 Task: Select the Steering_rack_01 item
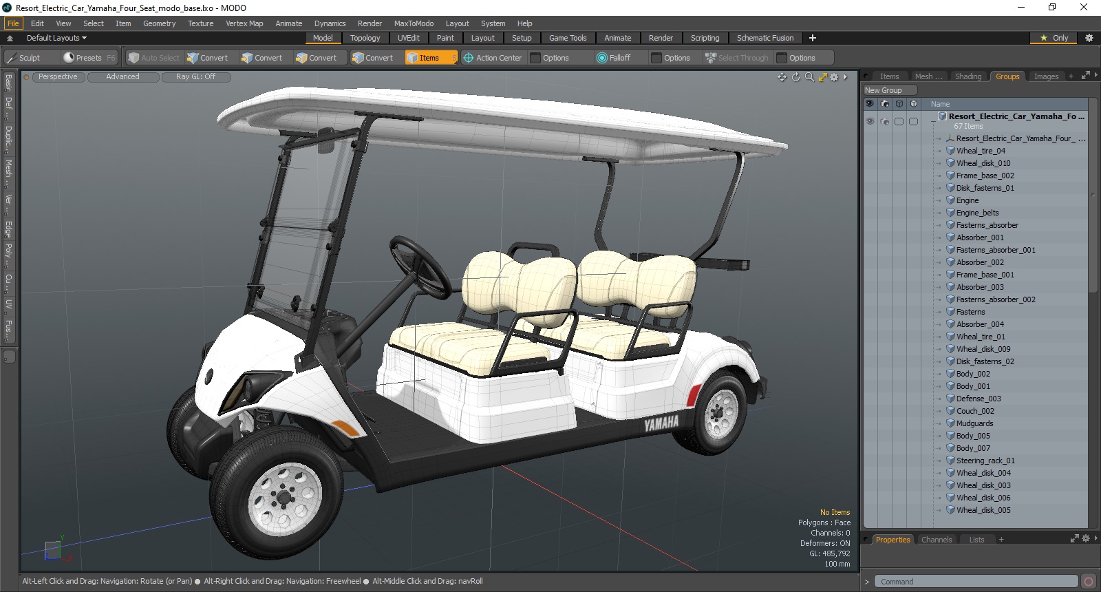pos(985,461)
